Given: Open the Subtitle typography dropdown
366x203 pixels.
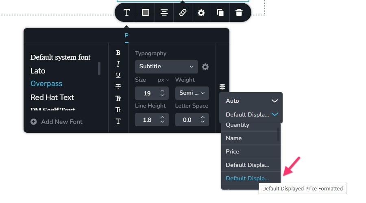Looking at the screenshot, I should pyautogui.click(x=166, y=67).
